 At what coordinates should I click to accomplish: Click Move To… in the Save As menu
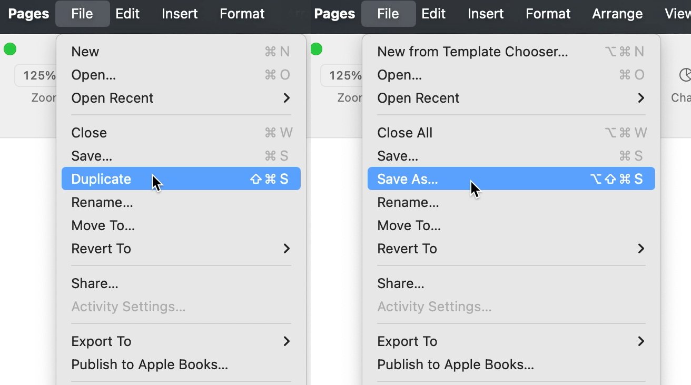pos(511,225)
